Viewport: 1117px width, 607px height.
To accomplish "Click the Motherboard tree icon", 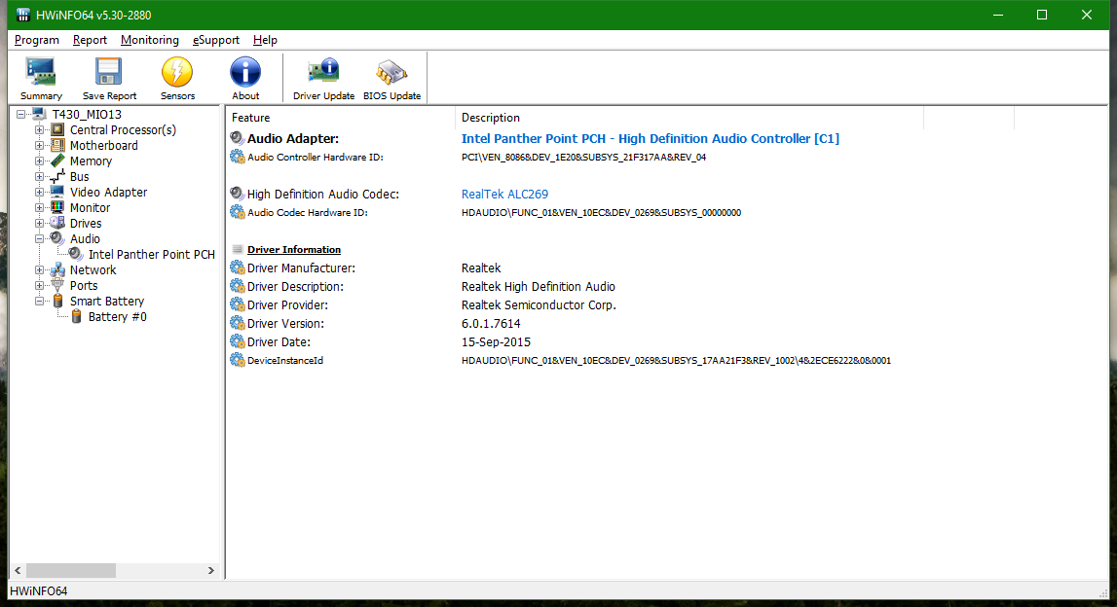I will 57,145.
